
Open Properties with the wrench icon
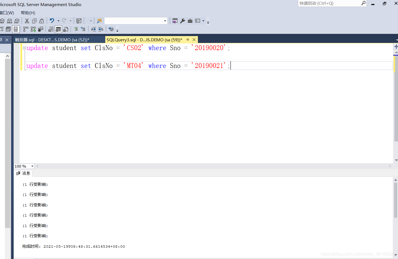point(183,21)
